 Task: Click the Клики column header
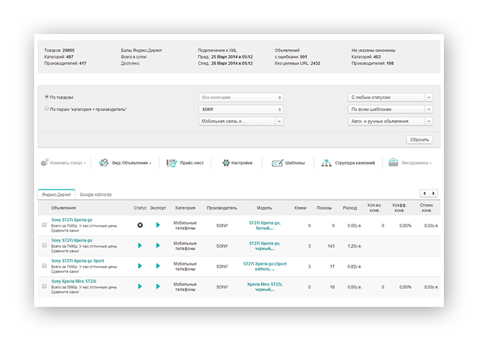(x=300, y=208)
